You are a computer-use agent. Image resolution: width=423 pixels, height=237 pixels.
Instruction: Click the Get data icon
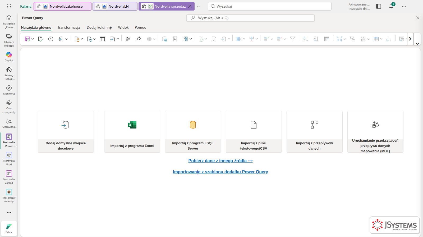(77, 39)
